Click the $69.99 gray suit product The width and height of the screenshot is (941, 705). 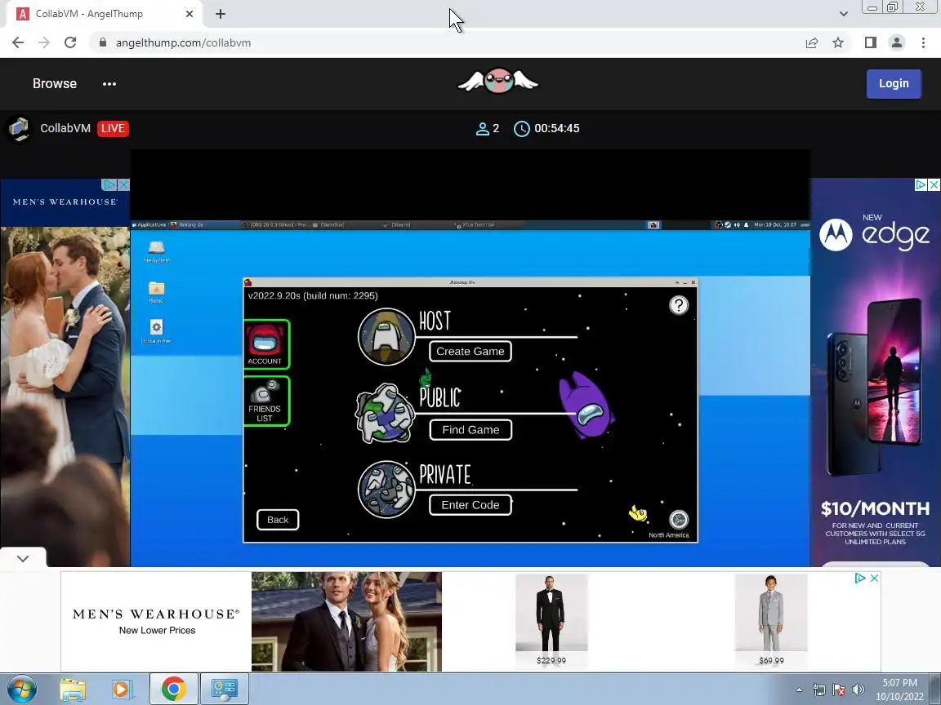771,620
